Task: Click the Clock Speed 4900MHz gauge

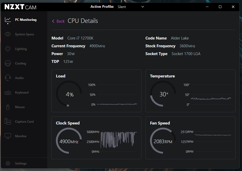Action: click(x=69, y=141)
